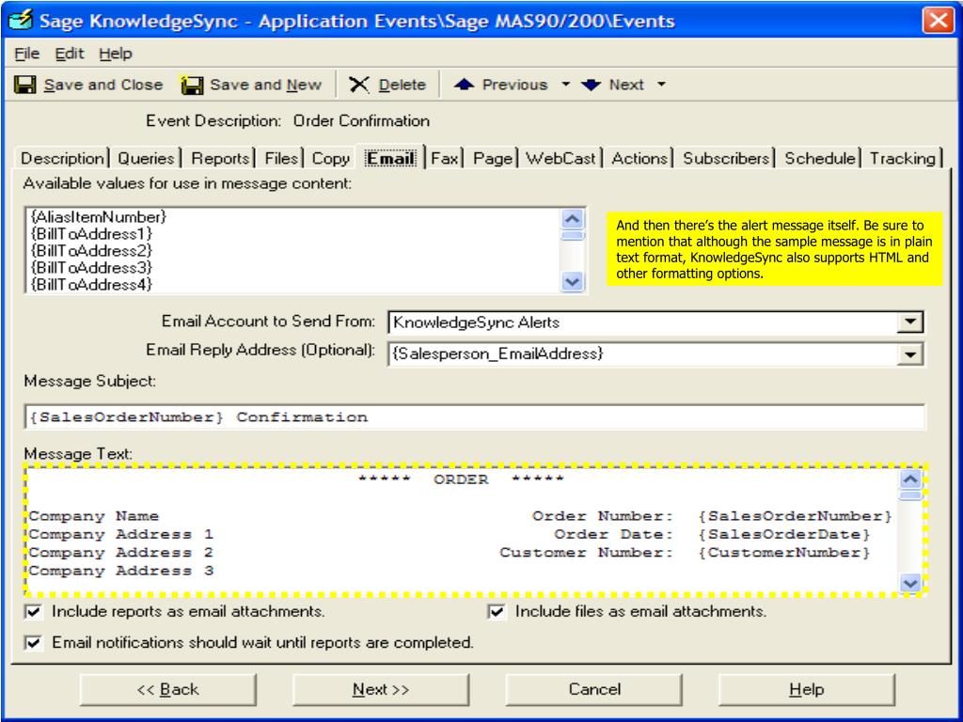Screen dimensions: 963x722
Task: Toggle Include reports as email attachments
Action: coord(33,611)
